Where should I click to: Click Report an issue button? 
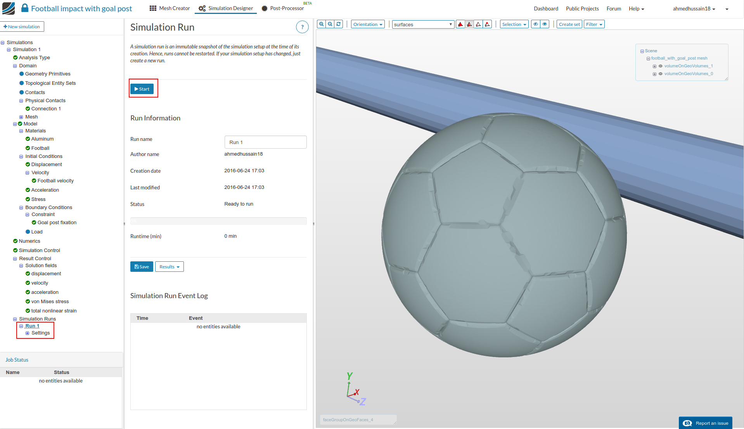705,423
